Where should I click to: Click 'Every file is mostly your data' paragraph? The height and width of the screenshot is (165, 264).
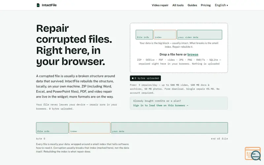(82, 148)
